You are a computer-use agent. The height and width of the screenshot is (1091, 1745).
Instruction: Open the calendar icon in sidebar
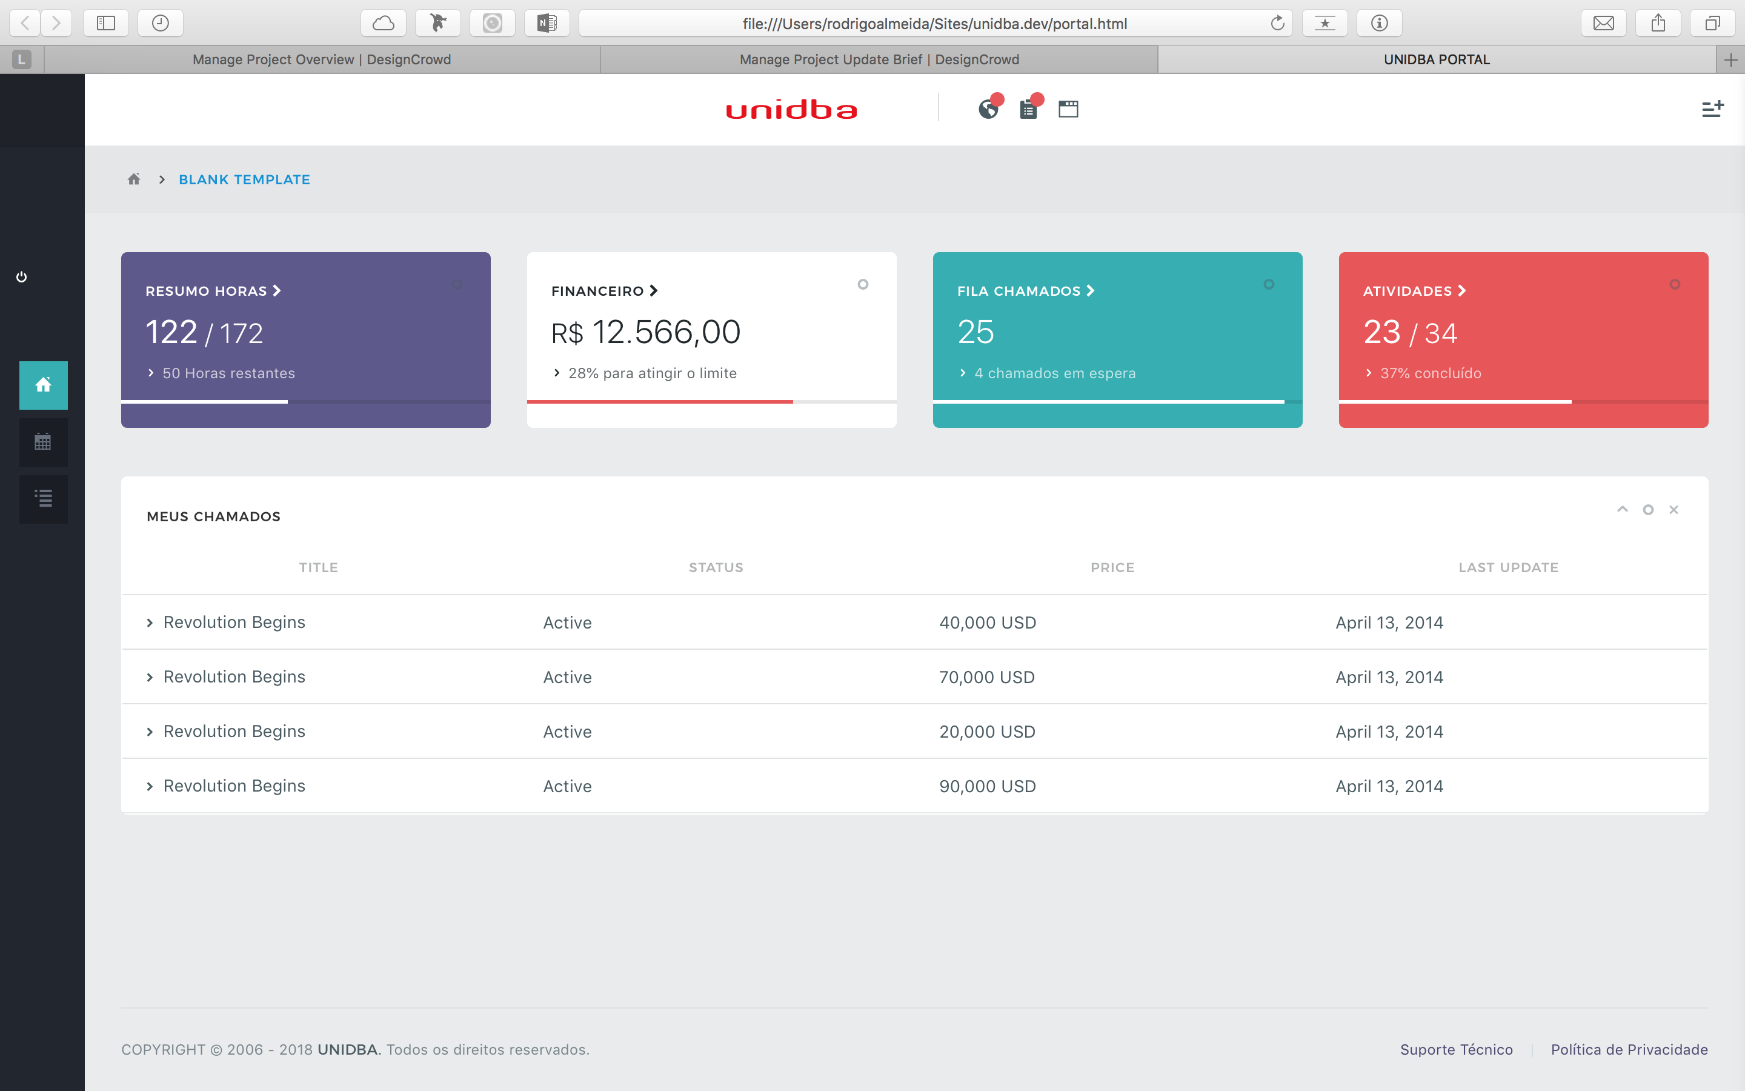click(43, 442)
